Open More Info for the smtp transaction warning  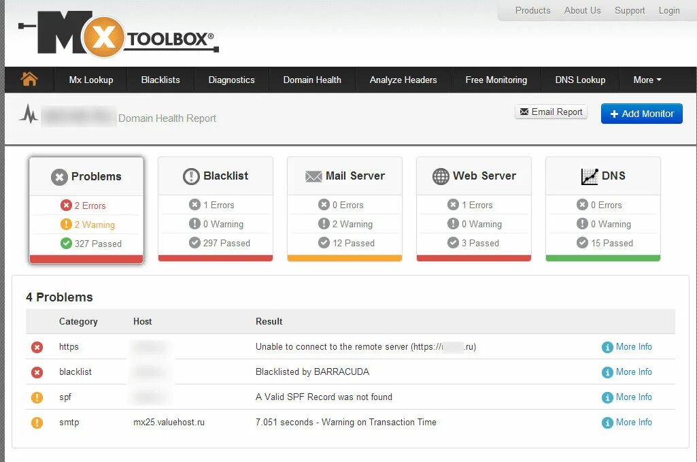pyautogui.click(x=634, y=422)
